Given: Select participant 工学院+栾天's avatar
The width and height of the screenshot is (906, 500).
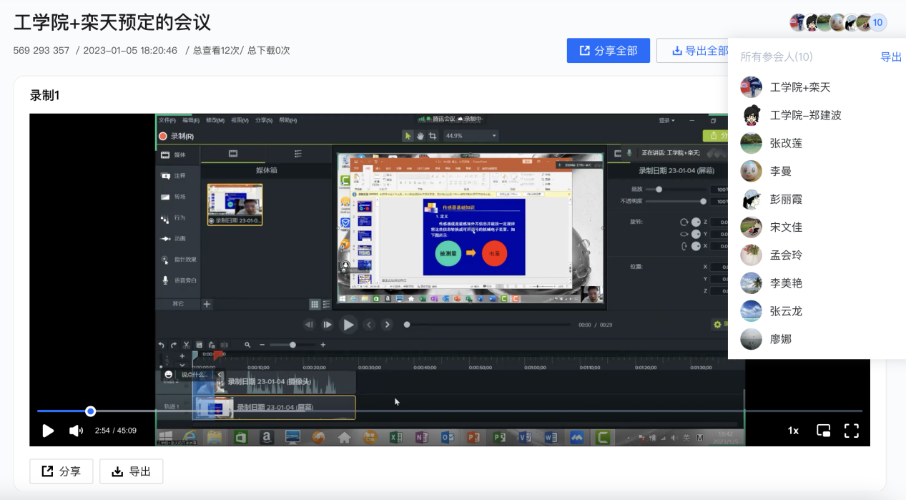Looking at the screenshot, I should 751,87.
